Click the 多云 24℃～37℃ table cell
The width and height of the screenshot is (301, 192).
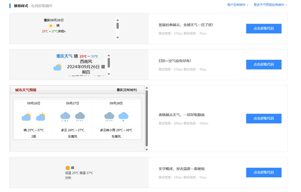pos(73,130)
